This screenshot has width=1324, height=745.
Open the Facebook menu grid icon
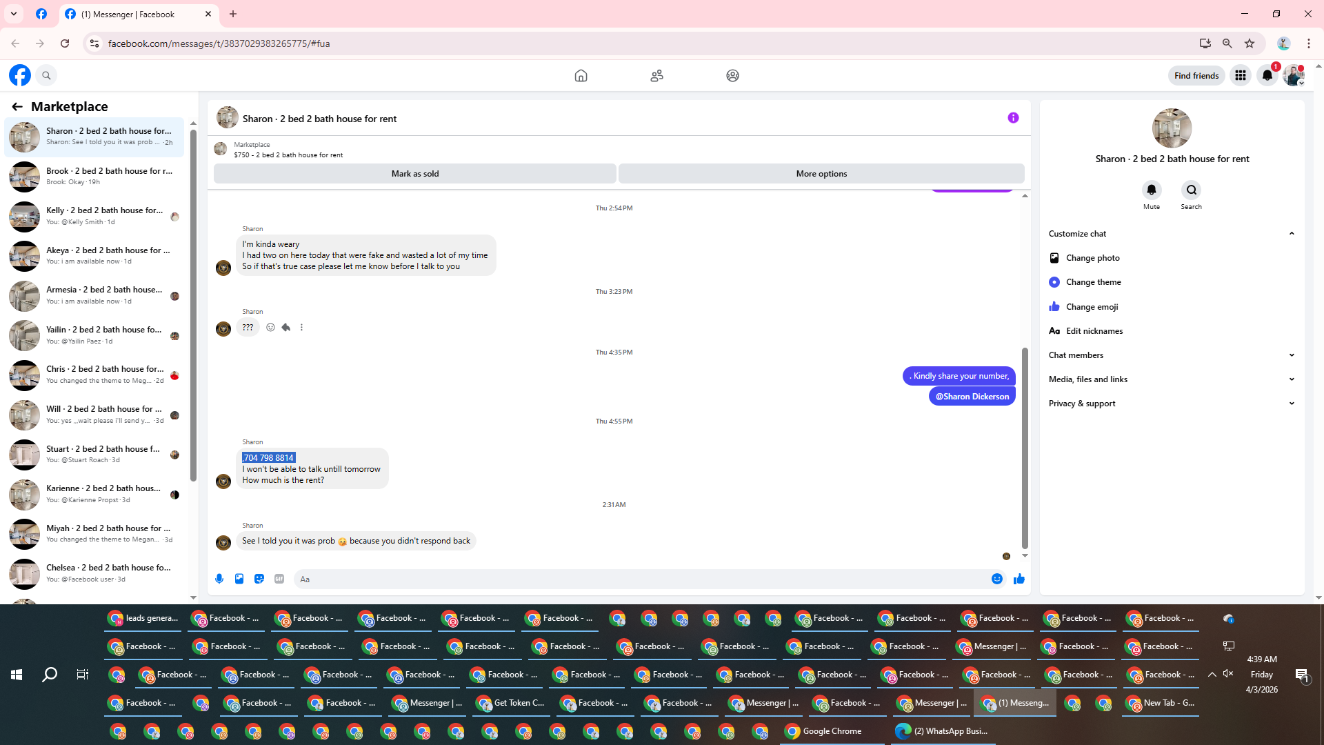(1240, 76)
